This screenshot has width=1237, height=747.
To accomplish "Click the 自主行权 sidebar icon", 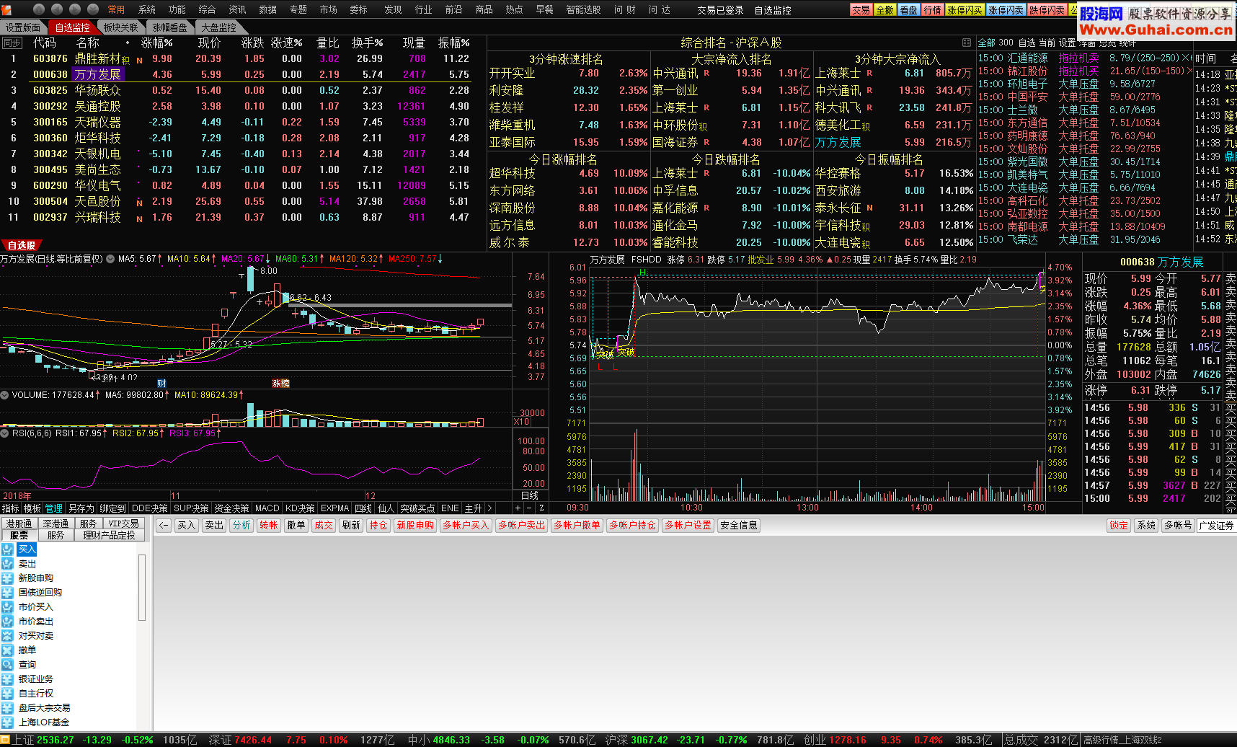I will [x=7, y=694].
